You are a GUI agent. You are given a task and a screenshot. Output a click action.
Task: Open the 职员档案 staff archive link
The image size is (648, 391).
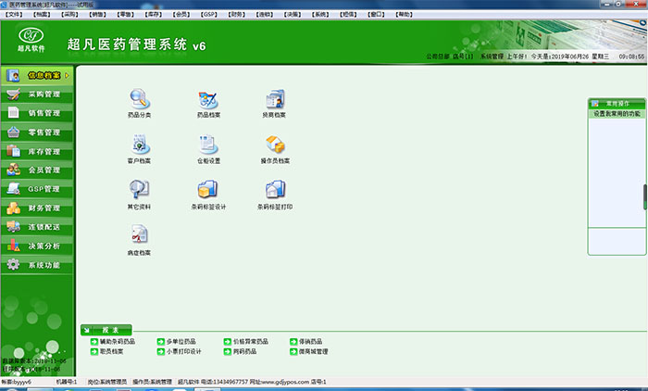click(x=107, y=351)
